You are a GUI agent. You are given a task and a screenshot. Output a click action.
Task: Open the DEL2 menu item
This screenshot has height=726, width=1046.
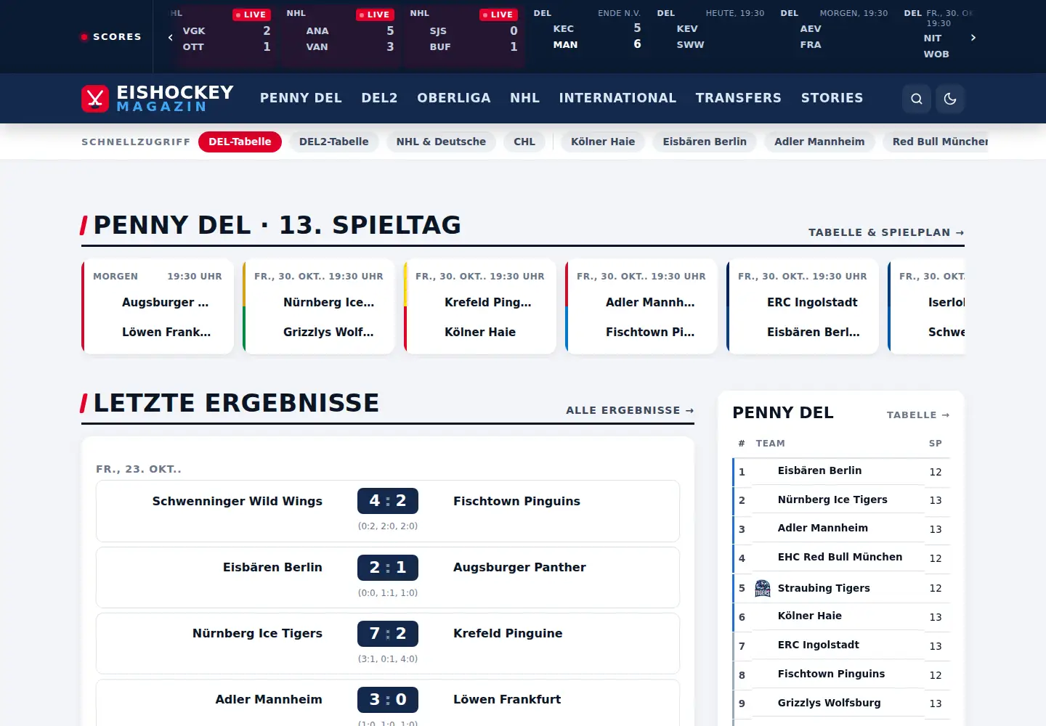point(379,98)
